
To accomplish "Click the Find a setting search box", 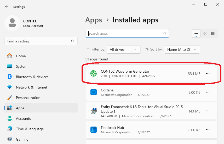I will tap(41, 41).
